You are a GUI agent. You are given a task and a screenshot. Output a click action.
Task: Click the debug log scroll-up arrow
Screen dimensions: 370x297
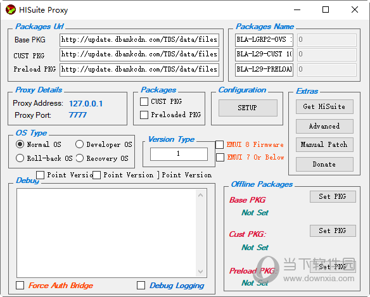201,195
